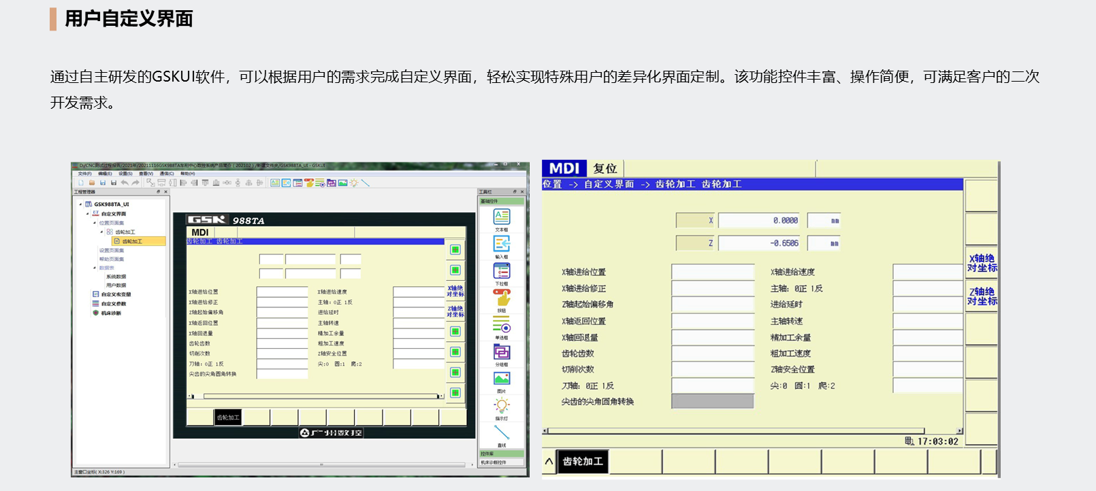
Task: Collapse the 数据表 tree node
Action: point(95,268)
